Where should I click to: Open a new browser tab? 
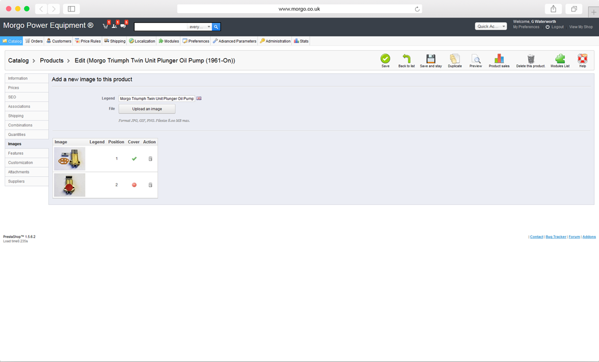tap(594, 12)
